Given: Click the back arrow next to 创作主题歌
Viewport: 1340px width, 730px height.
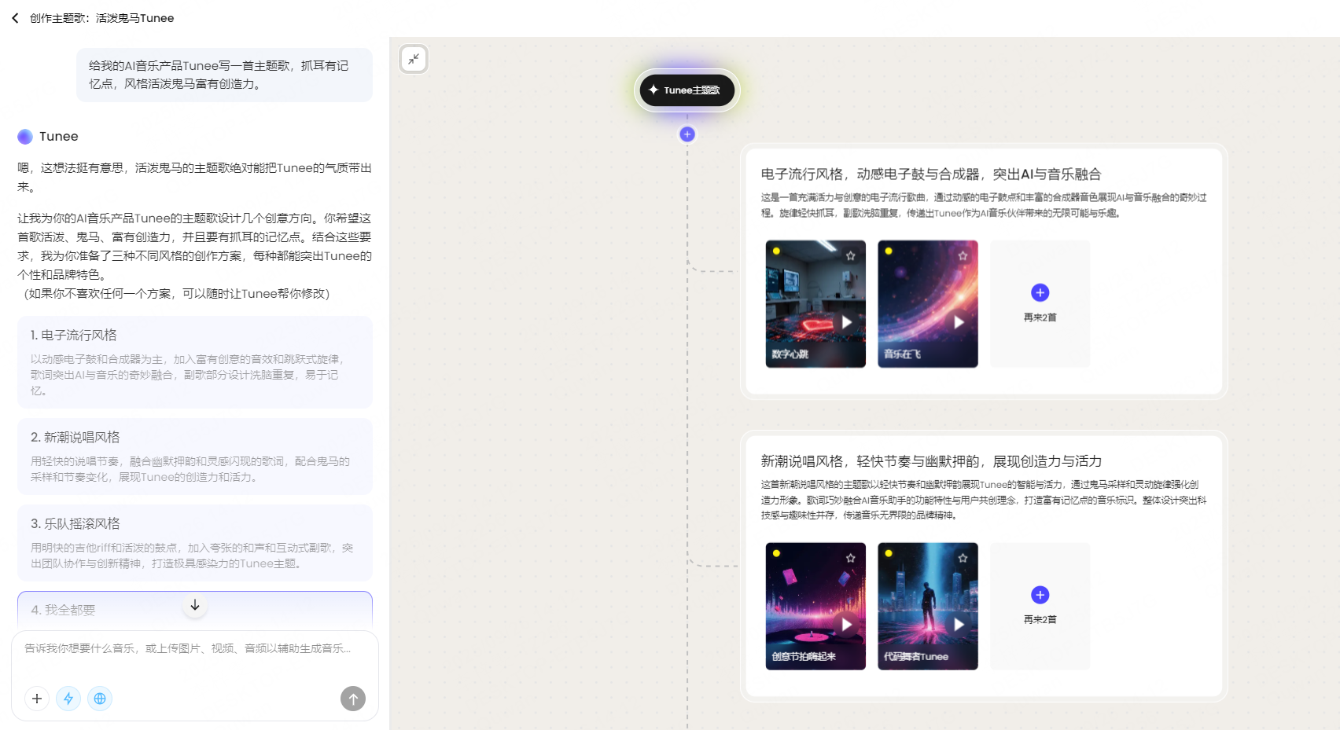Looking at the screenshot, I should (15, 18).
